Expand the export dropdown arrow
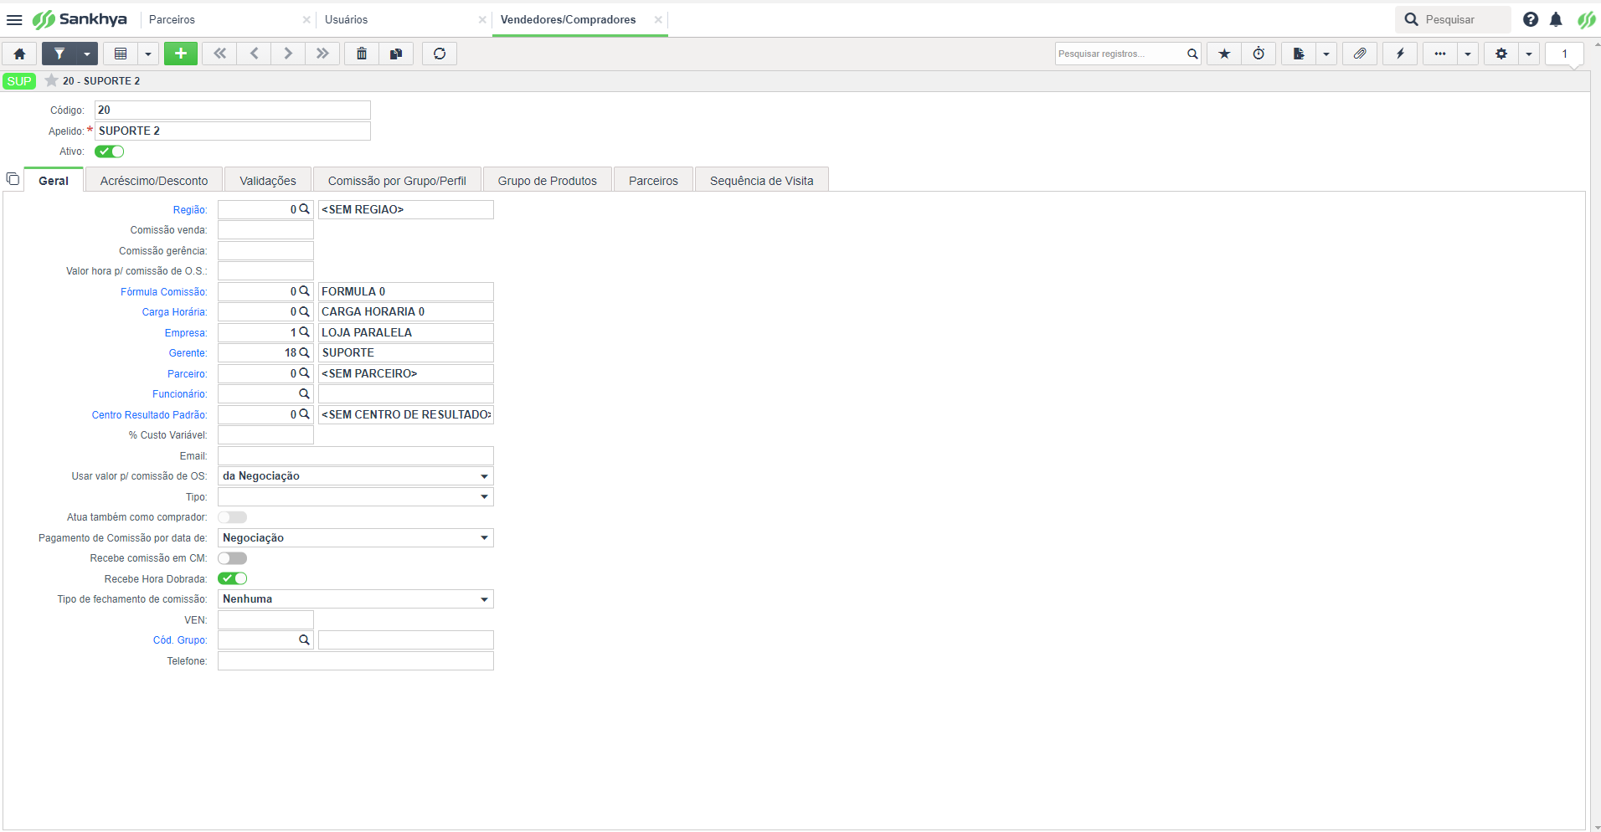 (1326, 54)
